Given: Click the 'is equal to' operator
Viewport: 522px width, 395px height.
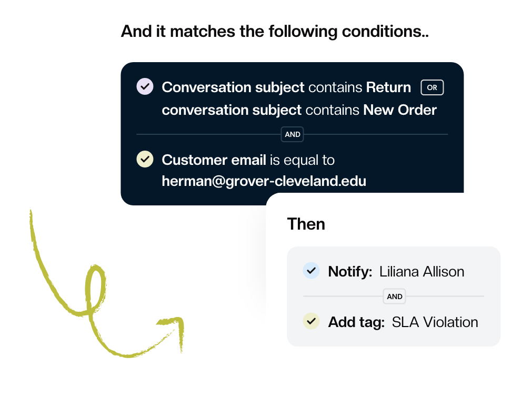Looking at the screenshot, I should (302, 160).
